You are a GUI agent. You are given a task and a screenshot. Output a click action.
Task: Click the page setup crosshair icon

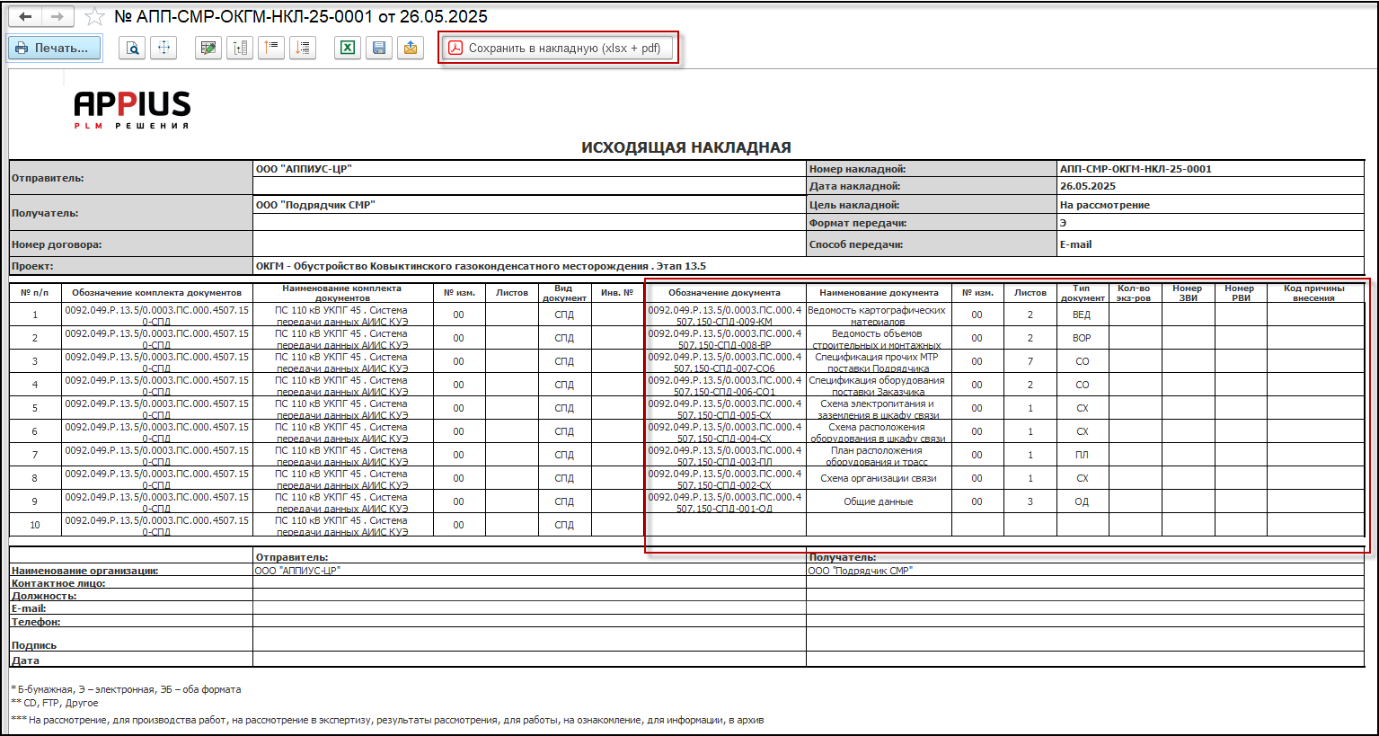pyautogui.click(x=164, y=49)
